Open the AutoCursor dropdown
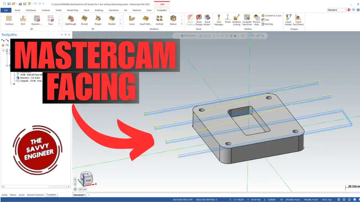360x202 pixels. [x=198, y=36]
